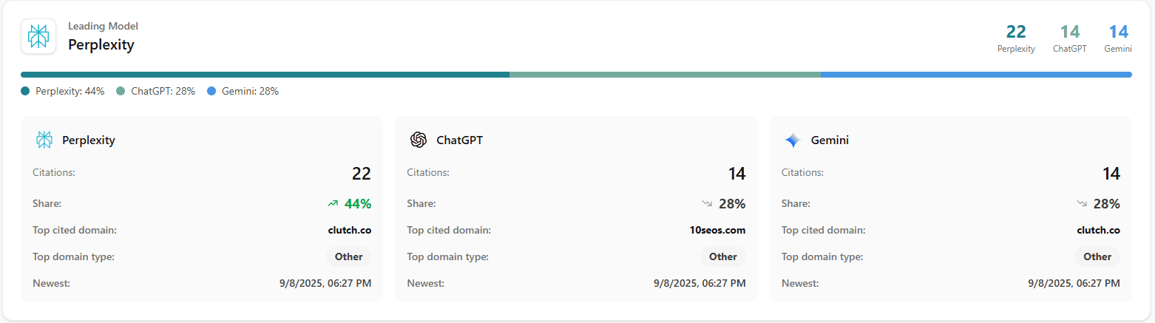Click Newest timestamp in Gemini card
This screenshot has height=323, width=1155.
coord(1074,283)
